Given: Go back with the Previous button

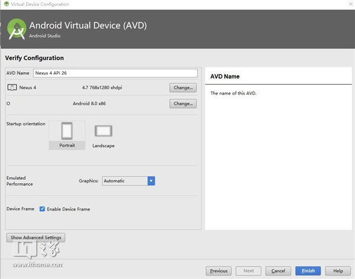Looking at the screenshot, I should pyautogui.click(x=218, y=271).
